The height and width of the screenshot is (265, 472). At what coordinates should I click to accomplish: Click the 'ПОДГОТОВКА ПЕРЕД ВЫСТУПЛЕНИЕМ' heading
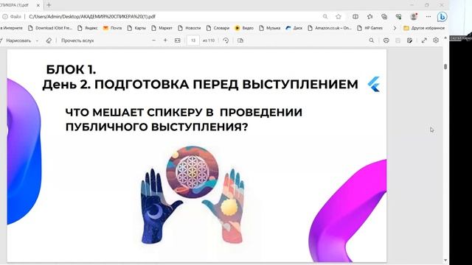tap(226, 85)
